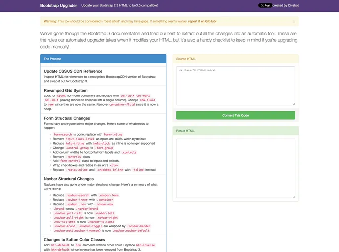Click the Source HTML textarea resize handle
This screenshot has width=339, height=252.
point(294,104)
